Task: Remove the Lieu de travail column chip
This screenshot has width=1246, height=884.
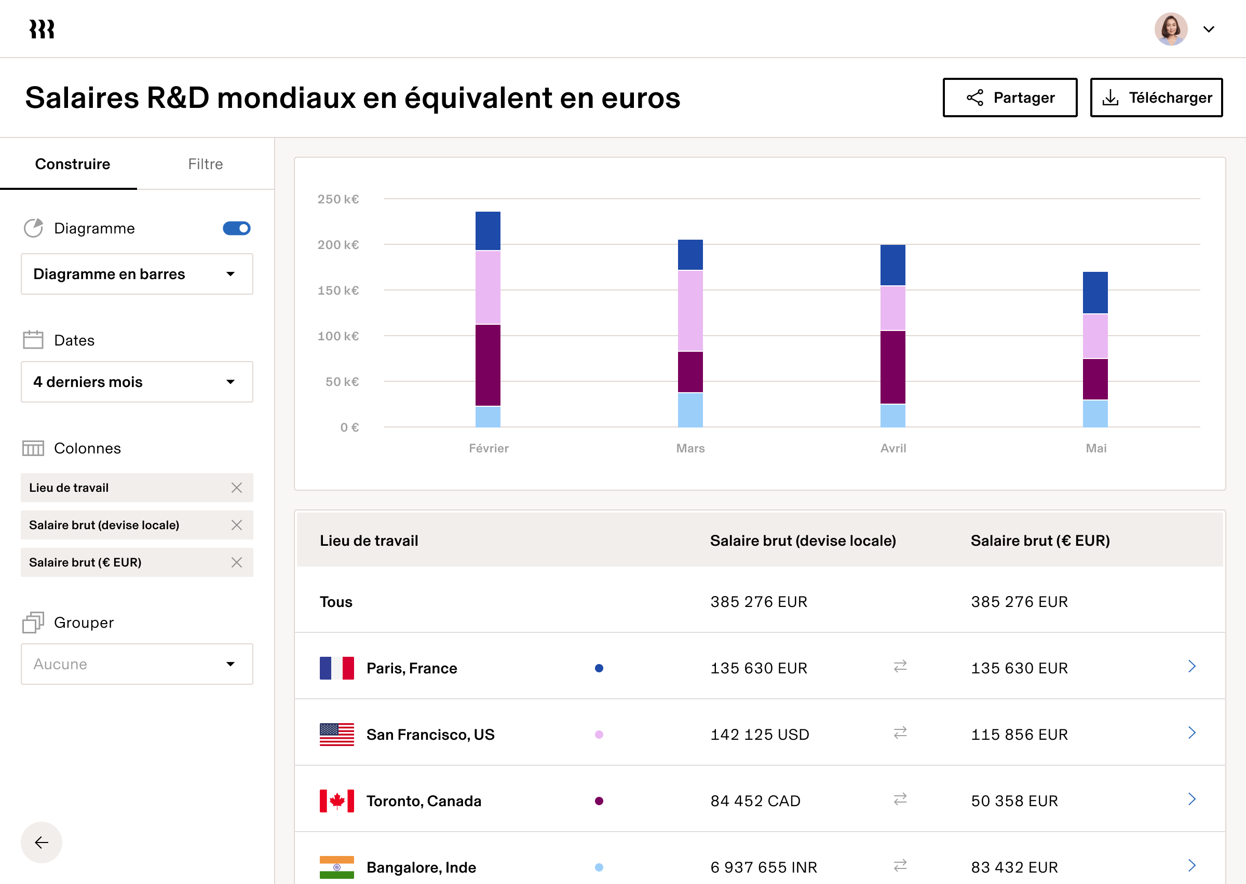Action: point(237,488)
